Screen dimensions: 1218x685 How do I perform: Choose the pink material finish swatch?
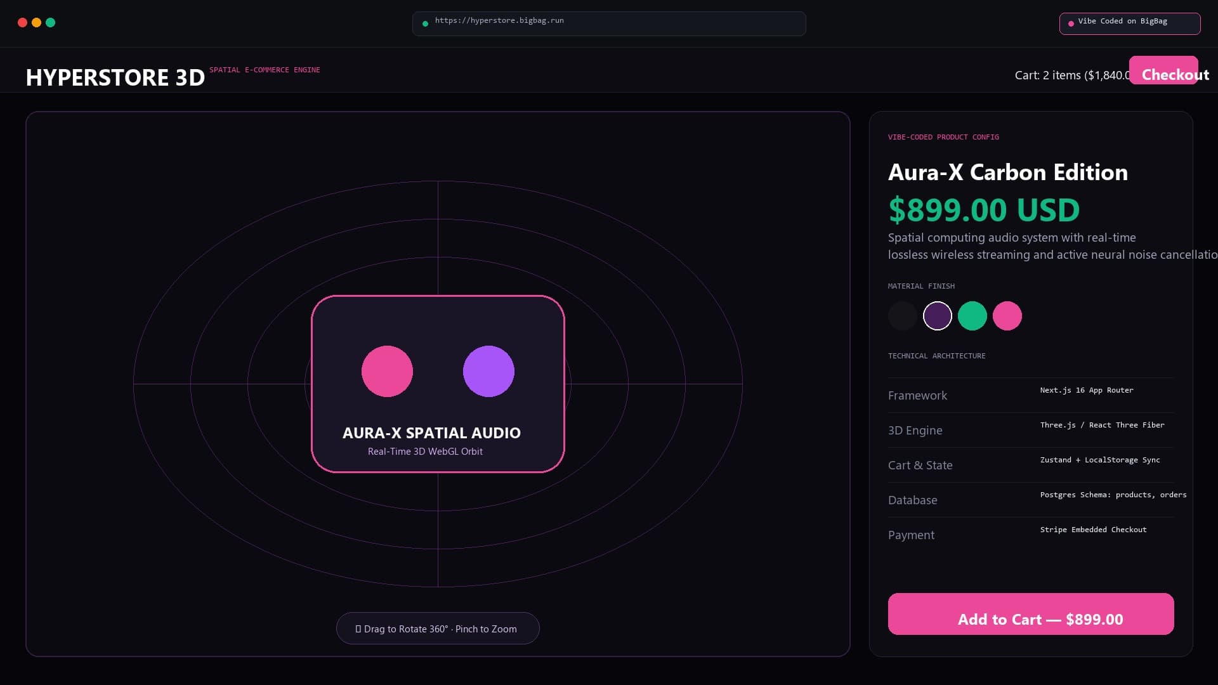click(1007, 316)
